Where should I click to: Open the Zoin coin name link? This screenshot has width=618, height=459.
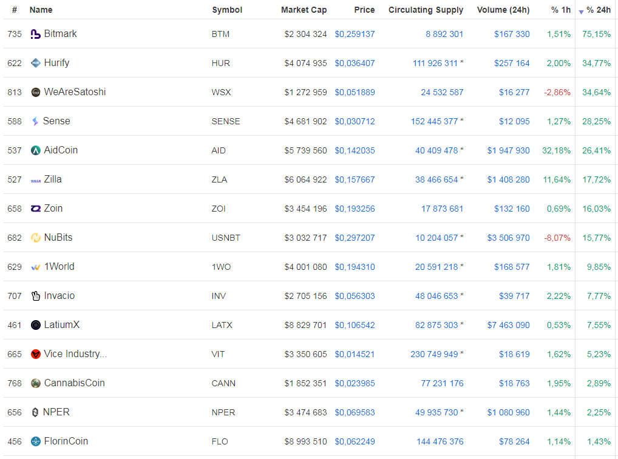coord(53,209)
